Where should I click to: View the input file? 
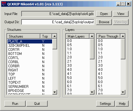(121, 14)
